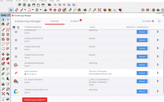This screenshot has height=102, width=164.
Task: Open the Kamera menu
Action: pyautogui.click(x=25, y=1)
